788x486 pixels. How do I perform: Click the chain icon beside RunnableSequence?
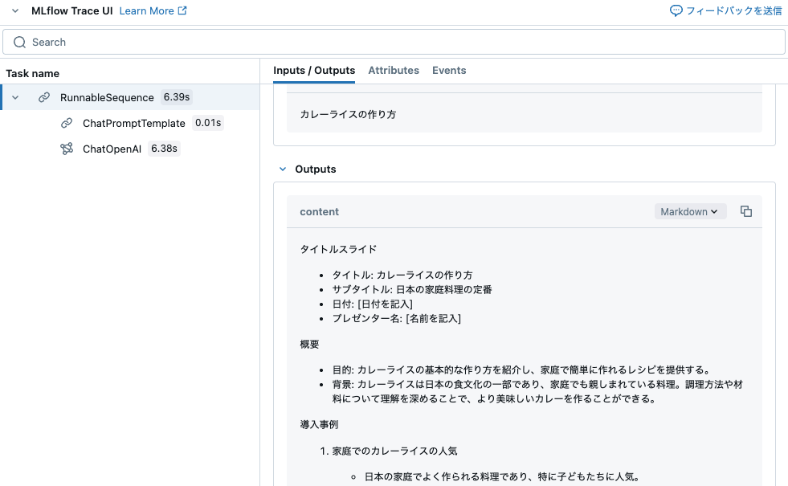pyautogui.click(x=44, y=97)
